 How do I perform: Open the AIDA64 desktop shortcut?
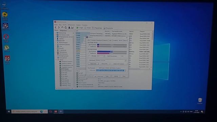pos(7,59)
